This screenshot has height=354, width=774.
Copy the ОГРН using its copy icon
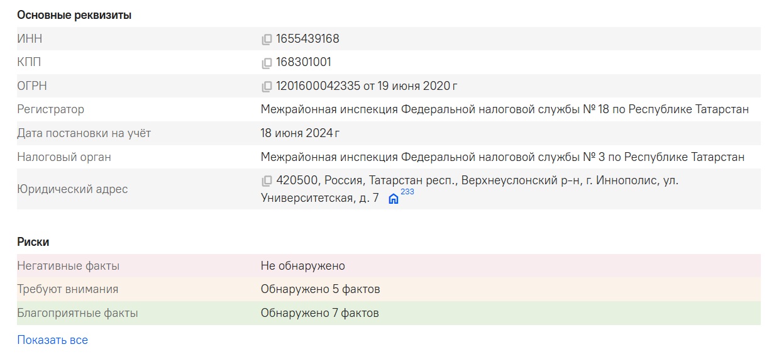coord(267,86)
